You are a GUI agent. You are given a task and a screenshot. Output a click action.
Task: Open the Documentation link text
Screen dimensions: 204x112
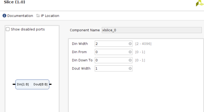point(20,16)
